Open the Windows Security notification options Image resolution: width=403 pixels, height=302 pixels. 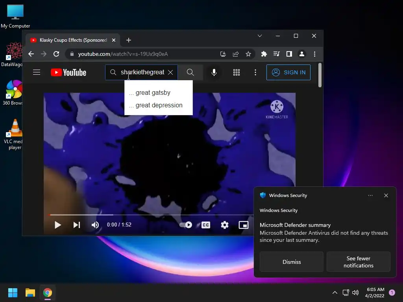(x=370, y=195)
